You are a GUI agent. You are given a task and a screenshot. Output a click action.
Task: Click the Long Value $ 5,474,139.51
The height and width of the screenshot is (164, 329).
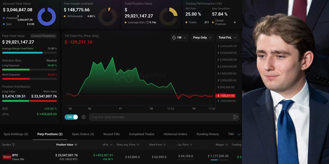pyautogui.click(x=14, y=96)
